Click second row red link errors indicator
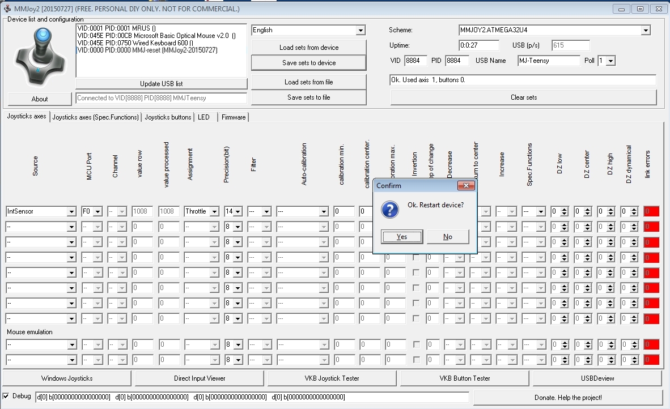 click(652, 227)
